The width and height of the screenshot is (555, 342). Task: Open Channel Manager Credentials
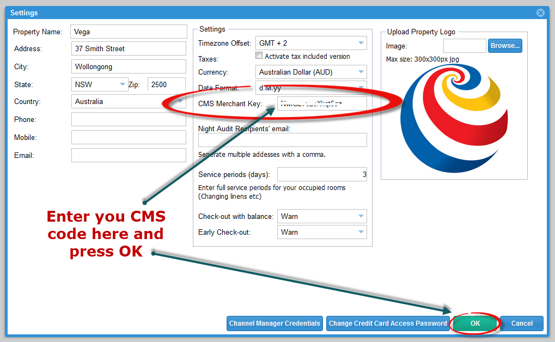pos(275,323)
